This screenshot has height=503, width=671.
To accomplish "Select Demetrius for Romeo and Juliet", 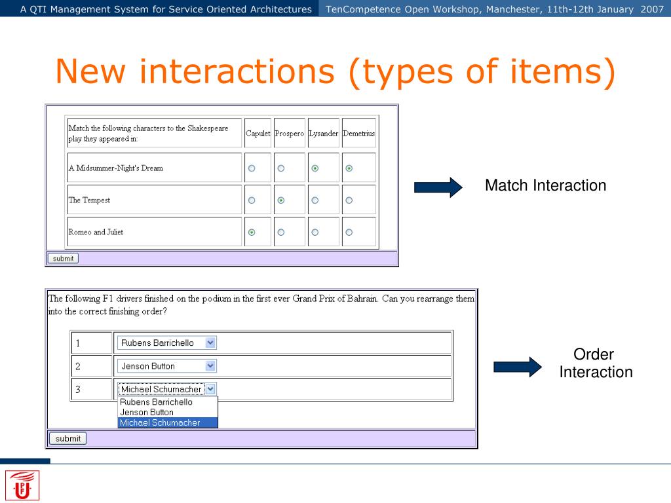I will pos(349,233).
